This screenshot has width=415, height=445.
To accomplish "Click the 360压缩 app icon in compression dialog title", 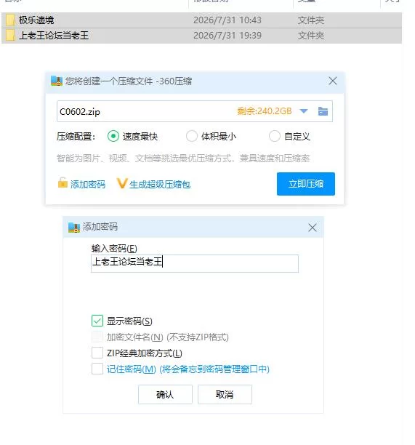I will tap(57, 81).
